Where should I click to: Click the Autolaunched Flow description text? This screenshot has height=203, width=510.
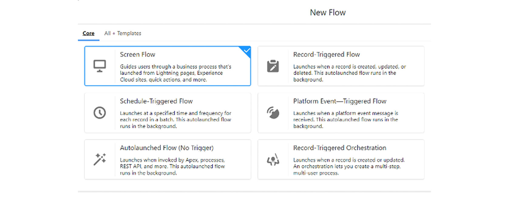172,167
